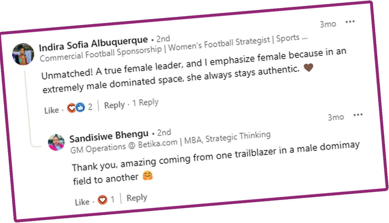Viewport: 389px width, 223px height.
Task: Open three-dot options menu on Sandisiwe's reply
Action: pos(358,115)
